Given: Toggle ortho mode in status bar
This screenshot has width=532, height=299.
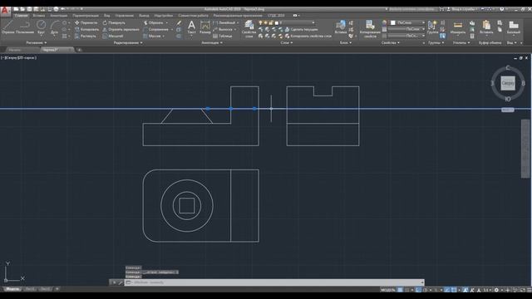Looking at the screenshot, I should click(419, 290).
